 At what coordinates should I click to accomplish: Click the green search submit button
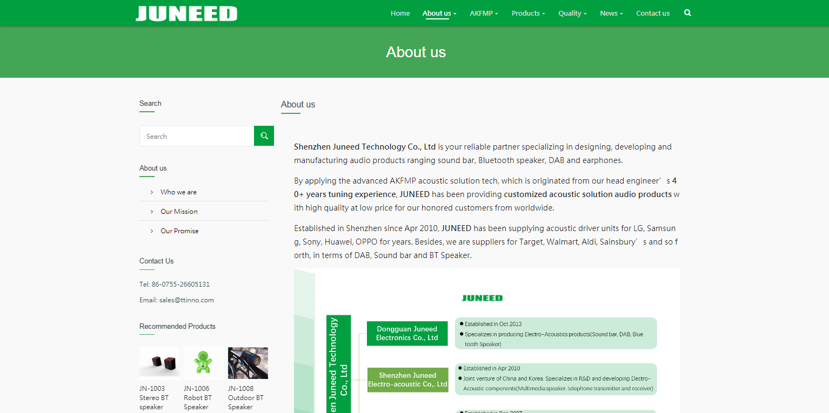pyautogui.click(x=264, y=136)
